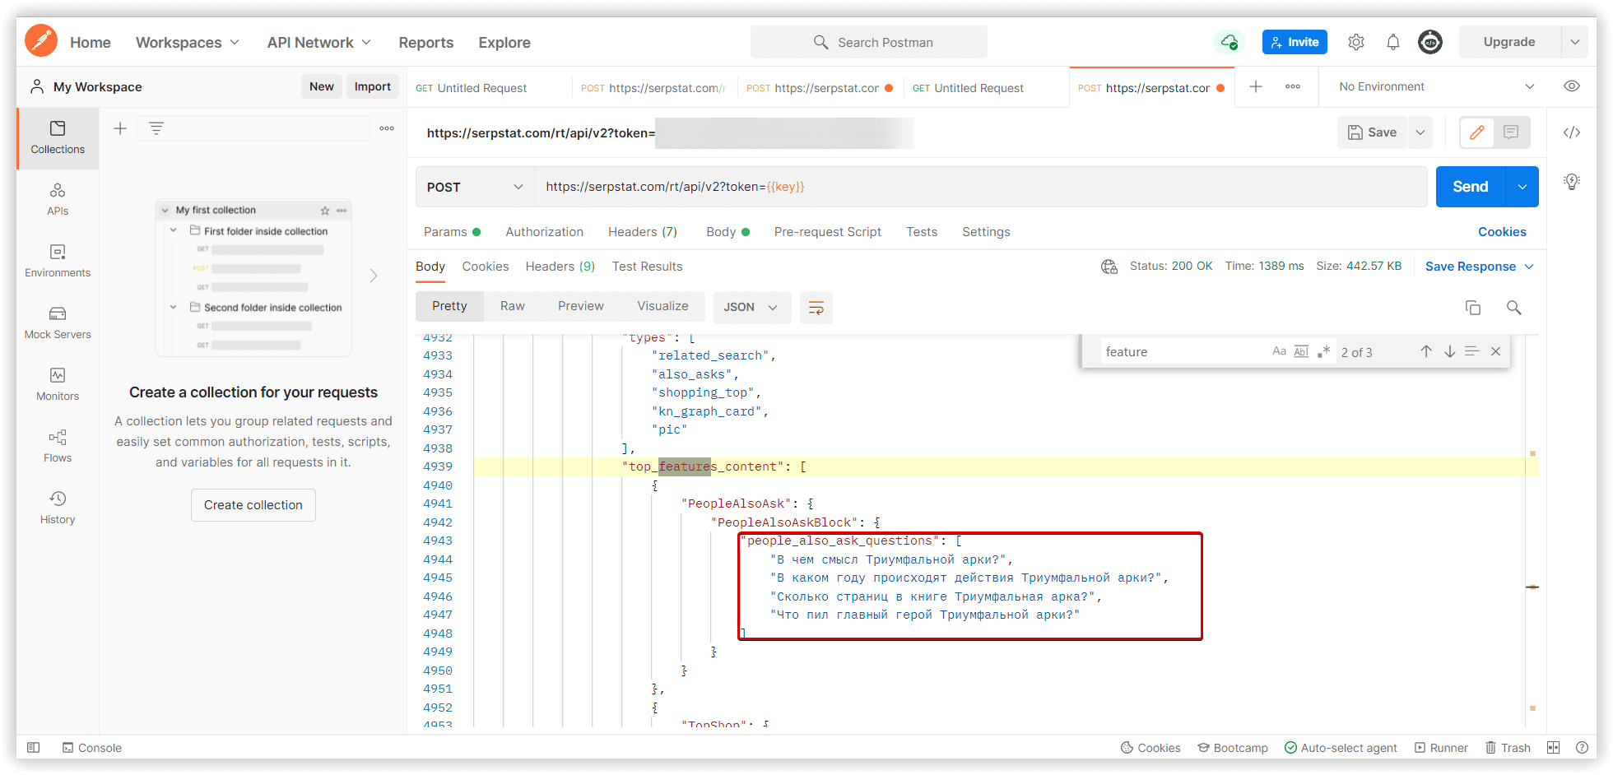
Task: Open the sync status cloud icon
Action: click(x=1230, y=42)
